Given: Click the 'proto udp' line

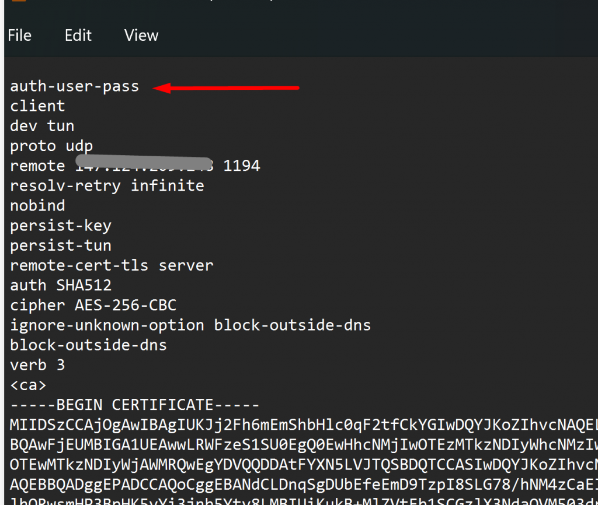Looking at the screenshot, I should click(51, 146).
